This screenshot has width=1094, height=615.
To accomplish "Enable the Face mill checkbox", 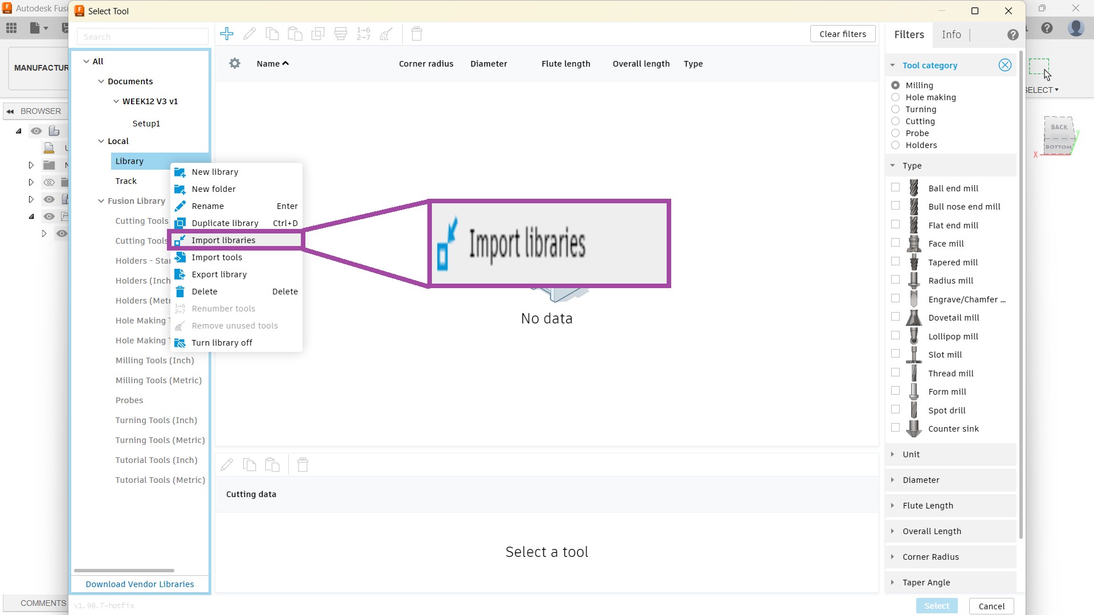I will pyautogui.click(x=896, y=243).
